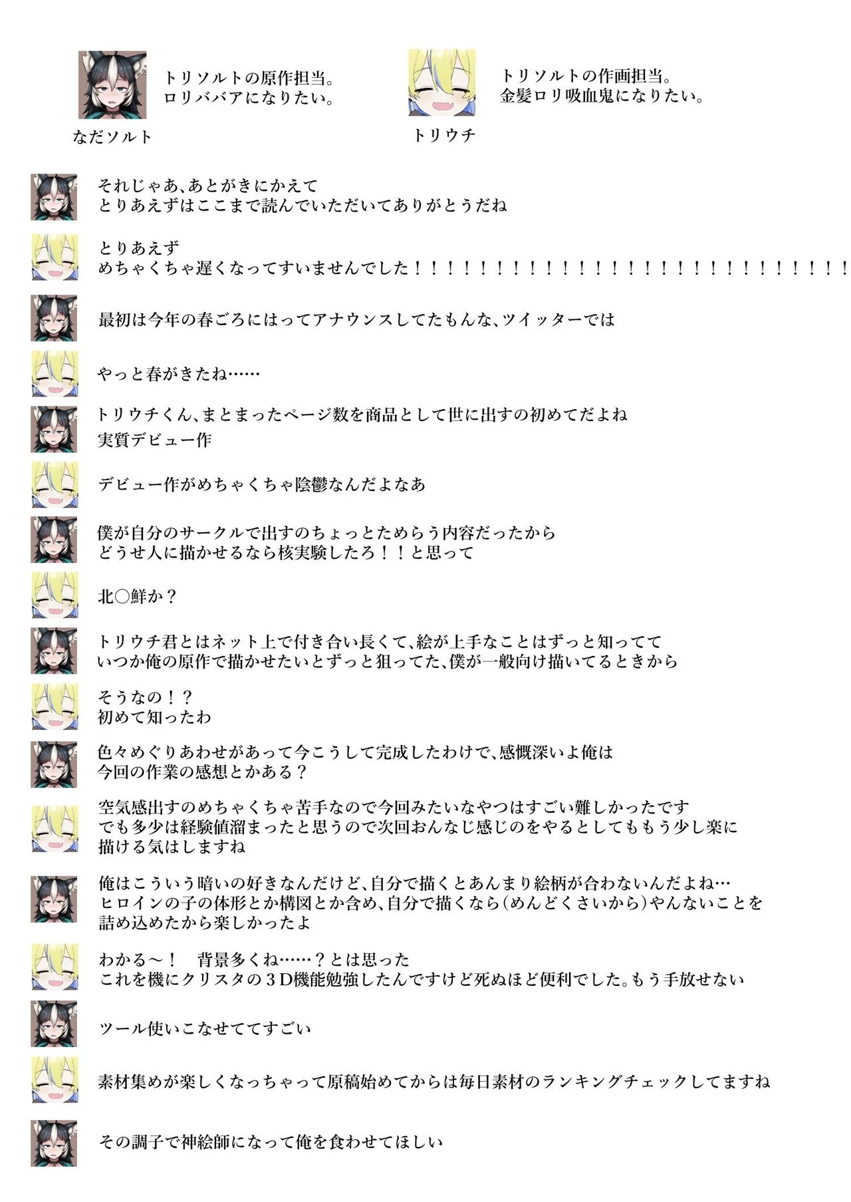The width and height of the screenshot is (851, 1202).
Task: Click blonde avatar beside デビュー作がめちゃくちゃ陰鬱 line
Action: pos(55,484)
